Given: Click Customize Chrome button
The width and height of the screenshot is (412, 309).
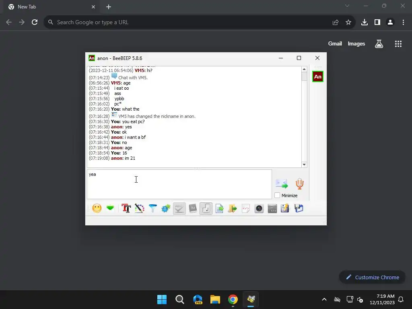Looking at the screenshot, I should pyautogui.click(x=372, y=277).
